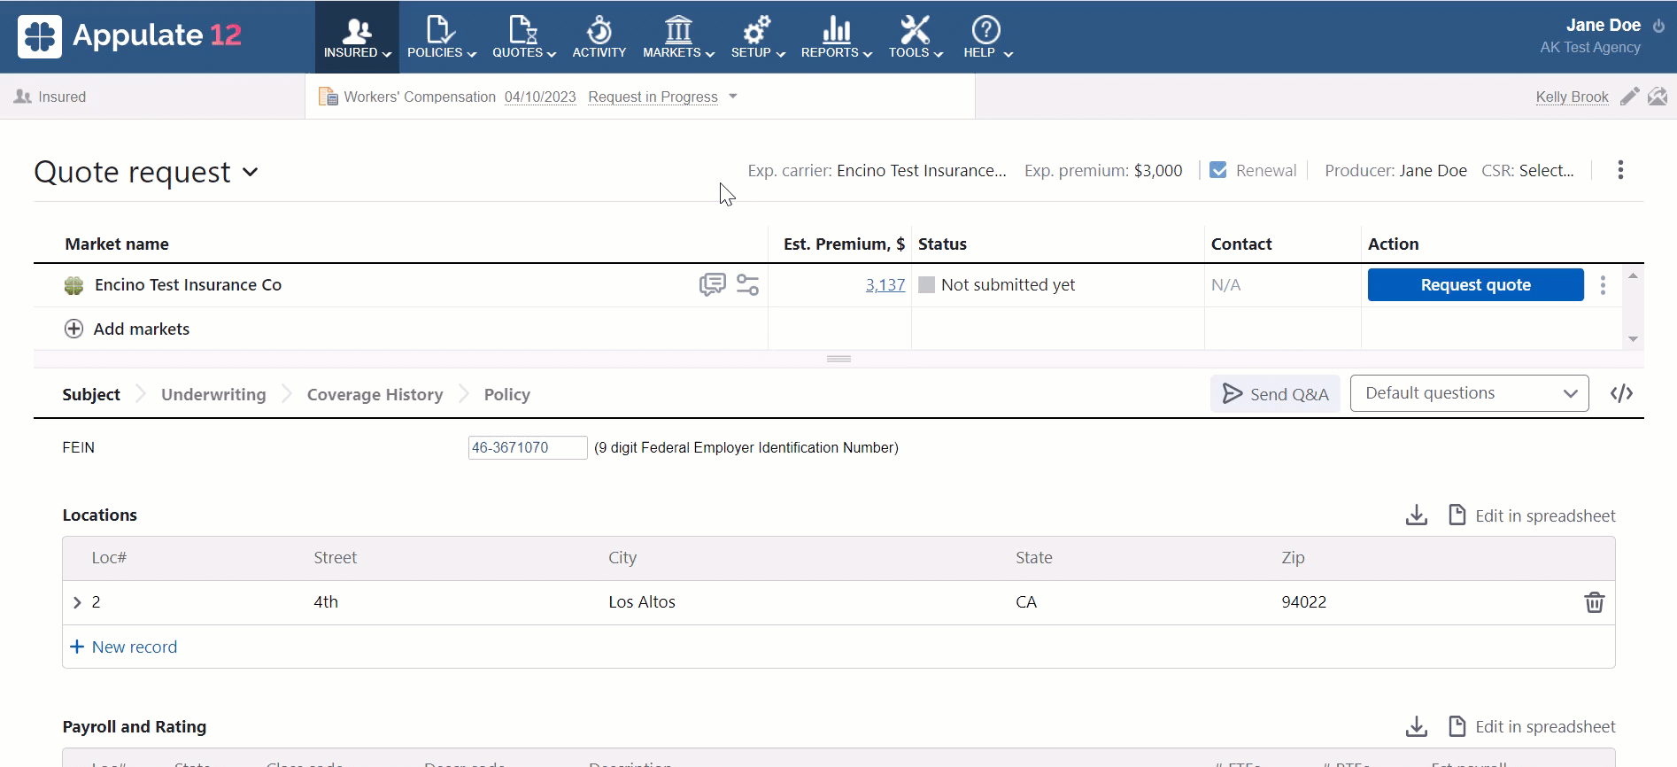The image size is (1677, 767).
Task: Open the Kelly Brook contact link
Action: point(1572,97)
